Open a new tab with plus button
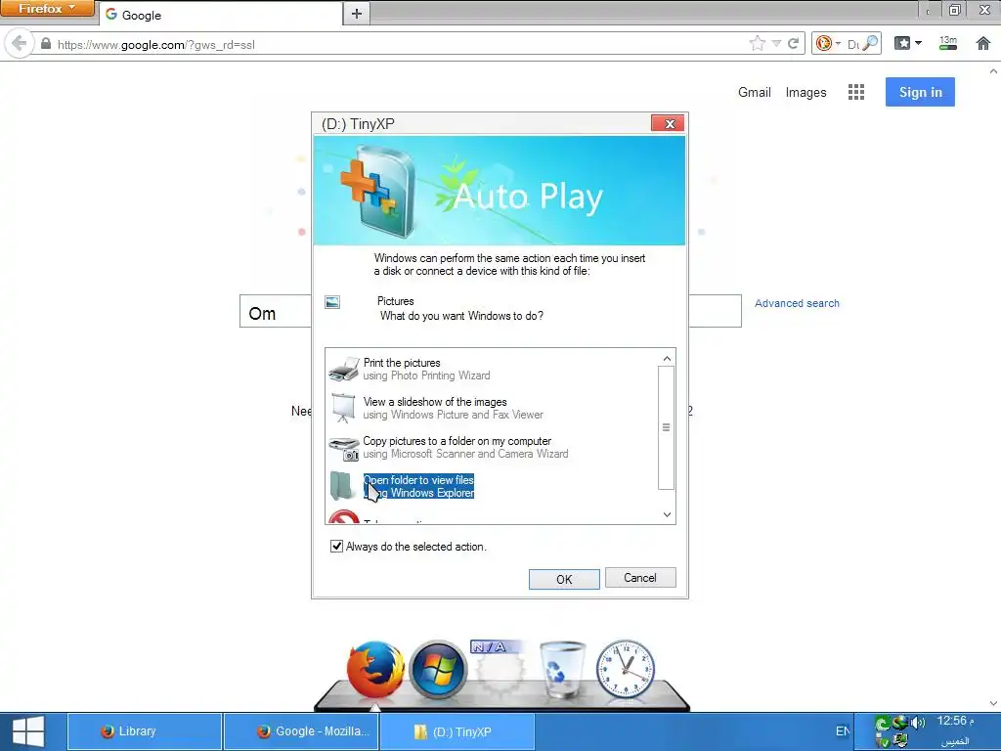The height and width of the screenshot is (751, 1001). click(357, 14)
